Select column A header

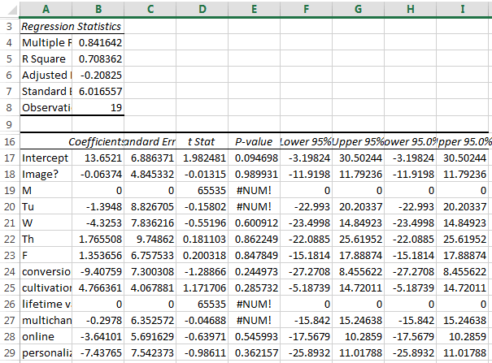click(45, 8)
